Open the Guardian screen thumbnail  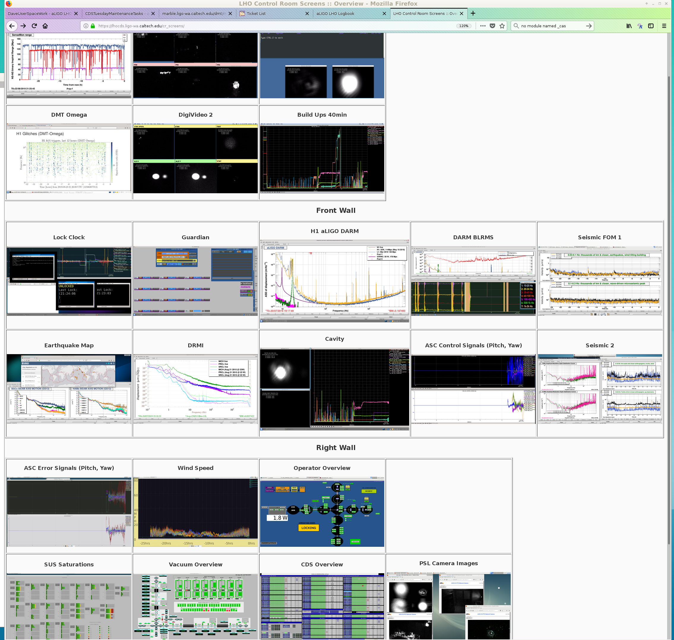196,281
